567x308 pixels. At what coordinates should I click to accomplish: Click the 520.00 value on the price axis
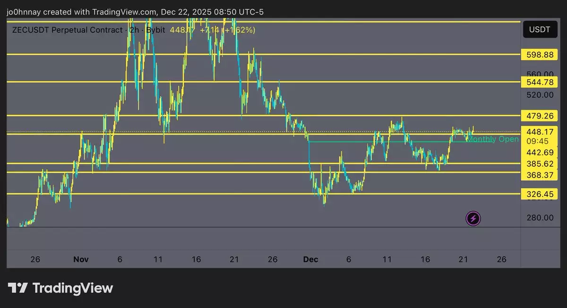point(539,95)
